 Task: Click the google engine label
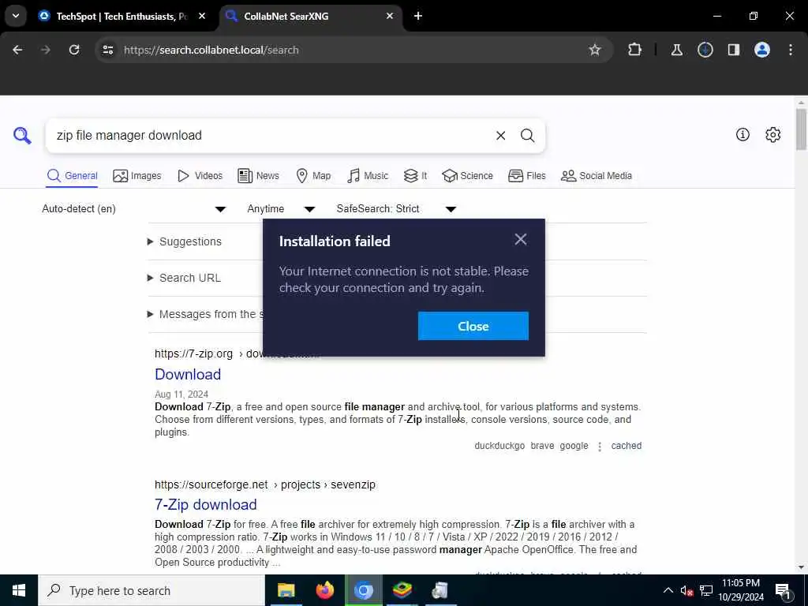(574, 446)
